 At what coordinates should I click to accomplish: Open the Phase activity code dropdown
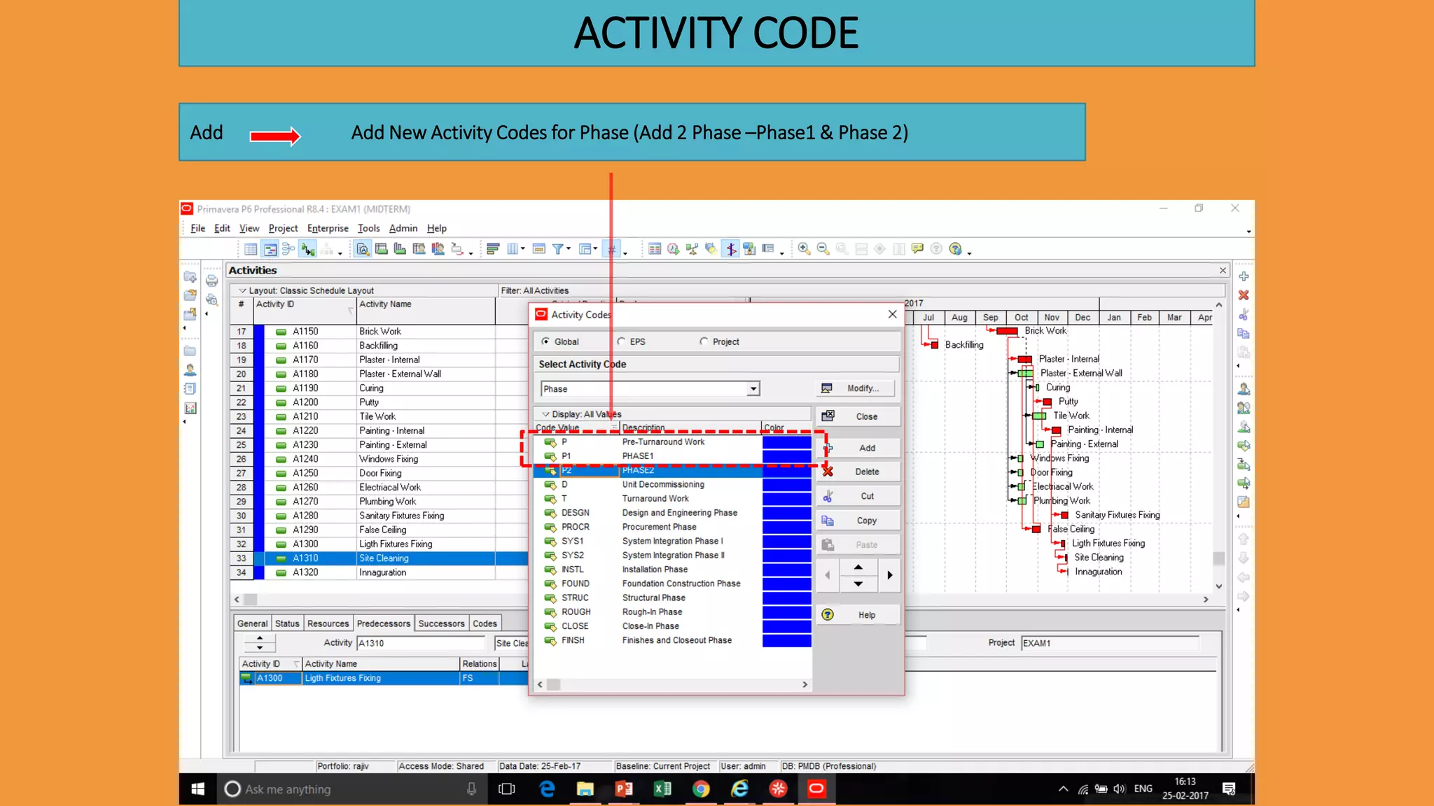753,389
